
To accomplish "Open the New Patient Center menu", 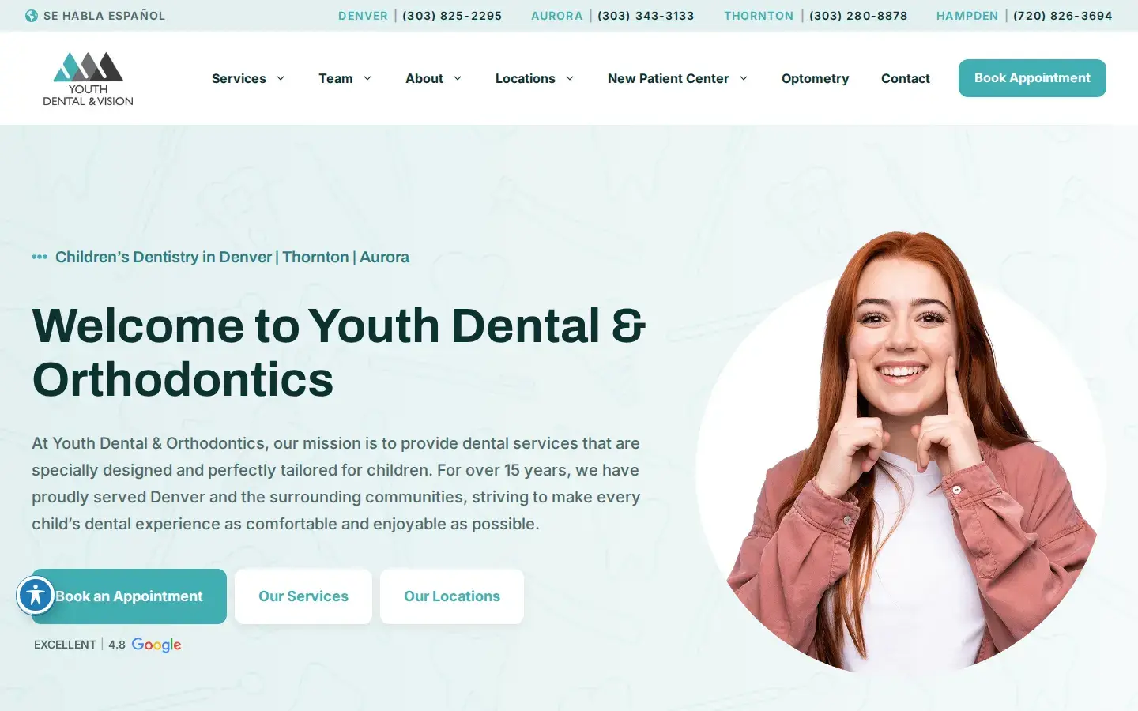I will point(669,78).
